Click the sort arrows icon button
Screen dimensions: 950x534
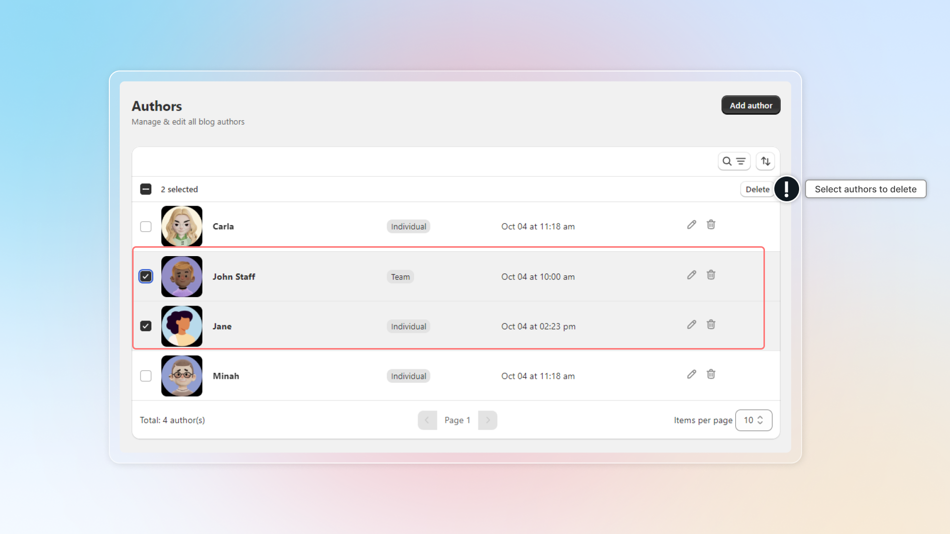765,161
